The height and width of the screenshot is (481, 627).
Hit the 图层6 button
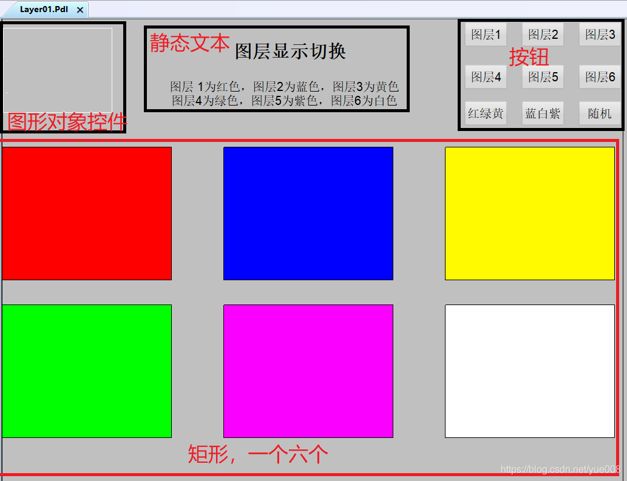[x=600, y=77]
